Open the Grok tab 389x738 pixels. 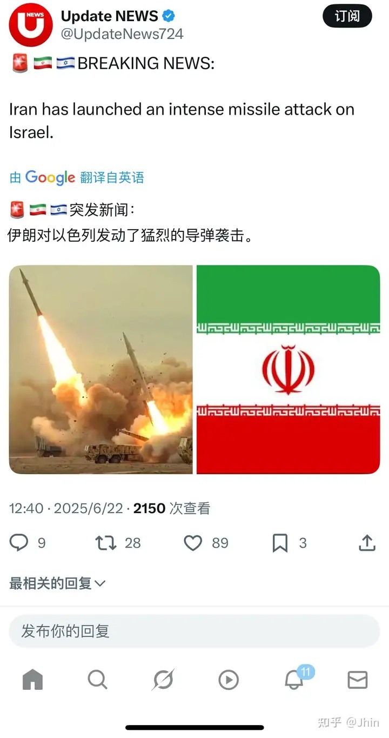coord(163,680)
